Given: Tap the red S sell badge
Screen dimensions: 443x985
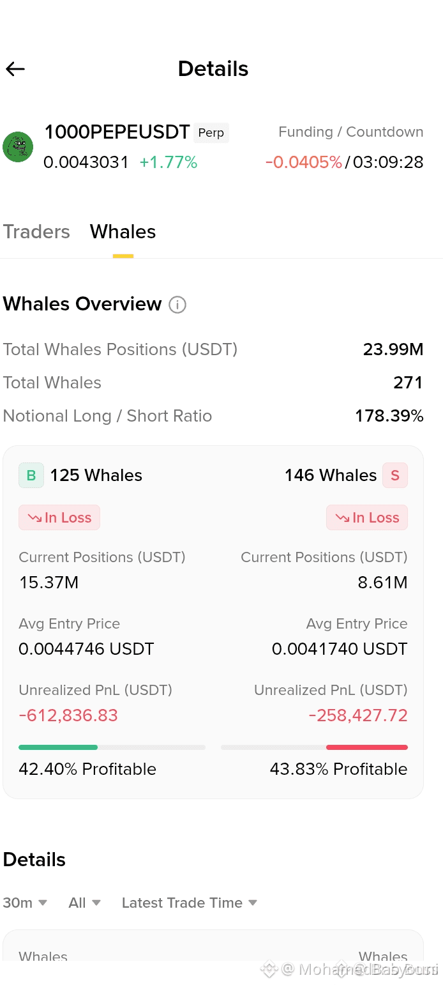Looking at the screenshot, I should tap(395, 475).
